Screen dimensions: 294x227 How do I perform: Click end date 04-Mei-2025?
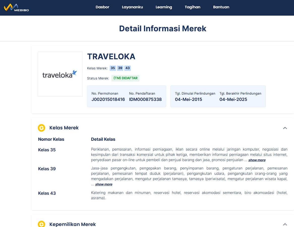[x=233, y=99]
